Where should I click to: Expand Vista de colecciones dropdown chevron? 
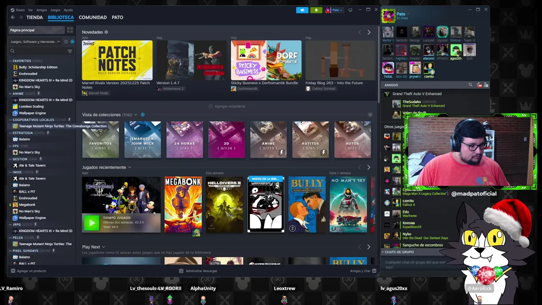[135, 115]
